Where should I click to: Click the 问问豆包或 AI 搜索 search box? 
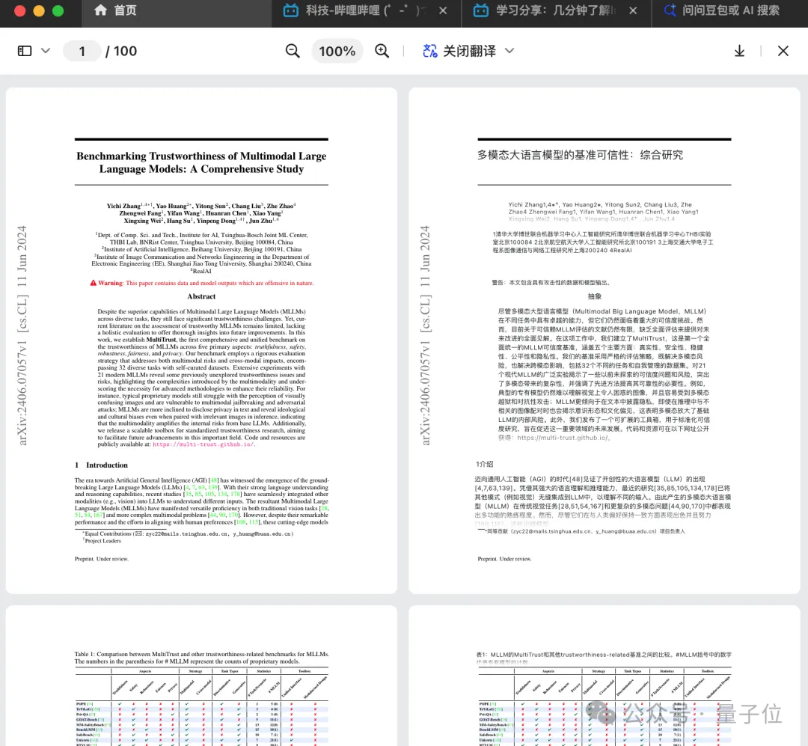(x=730, y=10)
